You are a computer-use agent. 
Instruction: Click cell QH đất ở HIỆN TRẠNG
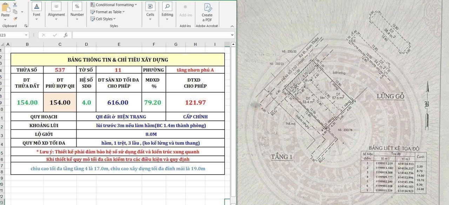pos(121,117)
